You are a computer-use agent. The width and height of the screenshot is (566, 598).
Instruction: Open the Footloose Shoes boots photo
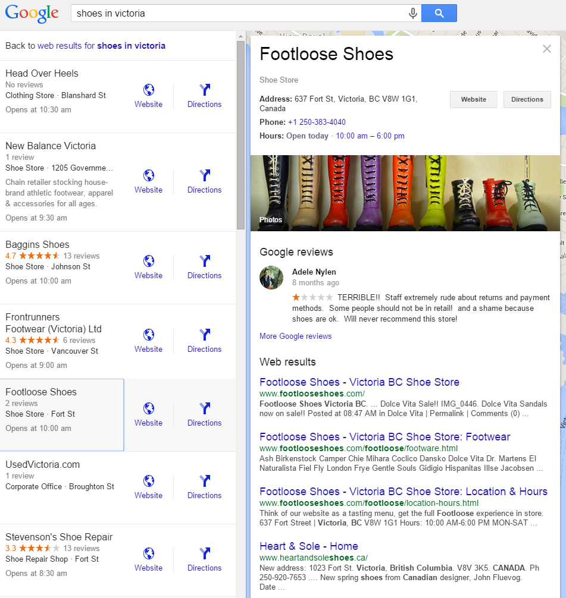pos(405,193)
